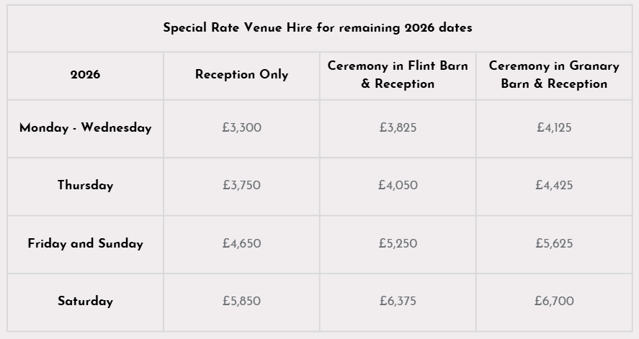Select the £5,625 price cell
This screenshot has height=339, width=639.
pos(554,243)
